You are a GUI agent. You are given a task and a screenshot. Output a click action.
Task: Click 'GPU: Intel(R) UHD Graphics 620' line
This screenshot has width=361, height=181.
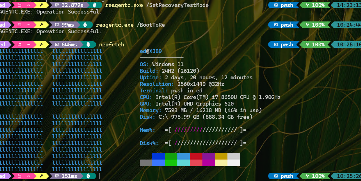tap(187, 104)
